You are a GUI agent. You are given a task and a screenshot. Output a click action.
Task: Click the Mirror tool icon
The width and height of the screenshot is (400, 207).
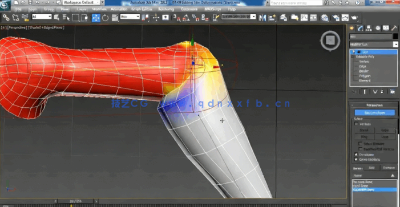(x=262, y=17)
